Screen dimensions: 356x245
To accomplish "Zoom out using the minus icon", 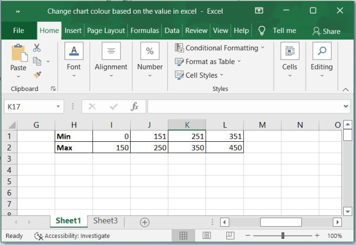I will click(x=248, y=236).
